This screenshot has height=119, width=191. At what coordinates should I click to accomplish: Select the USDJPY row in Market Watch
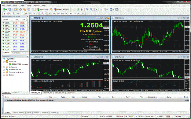(x=14, y=32)
